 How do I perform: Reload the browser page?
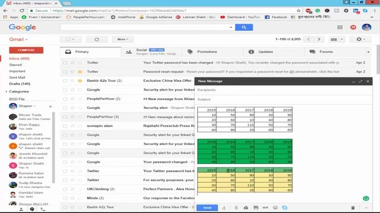(22, 11)
